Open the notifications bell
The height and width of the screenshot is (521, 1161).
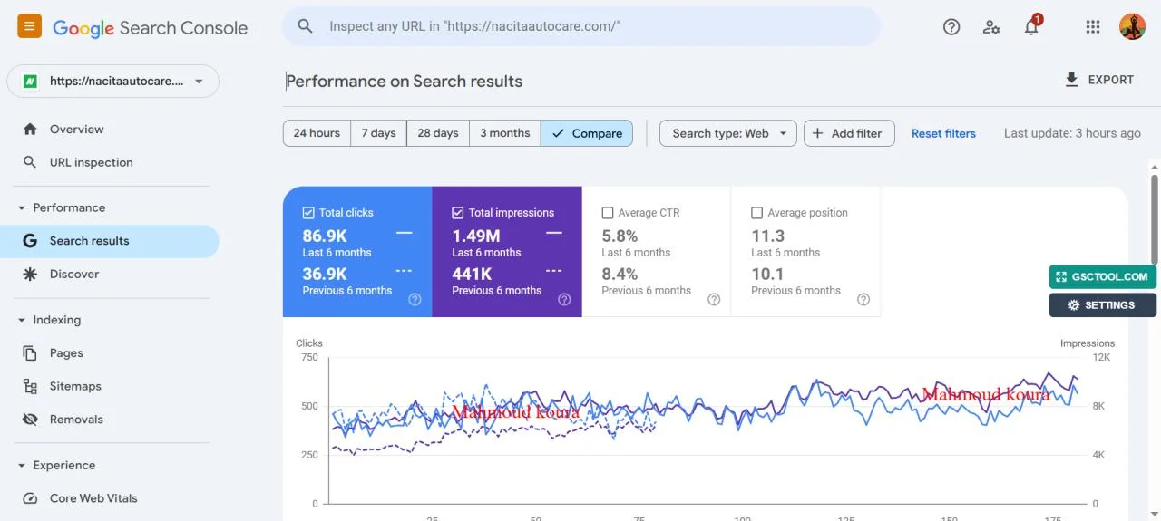(1031, 27)
